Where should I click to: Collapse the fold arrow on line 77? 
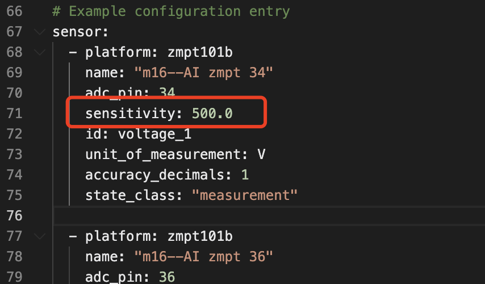[39, 236]
